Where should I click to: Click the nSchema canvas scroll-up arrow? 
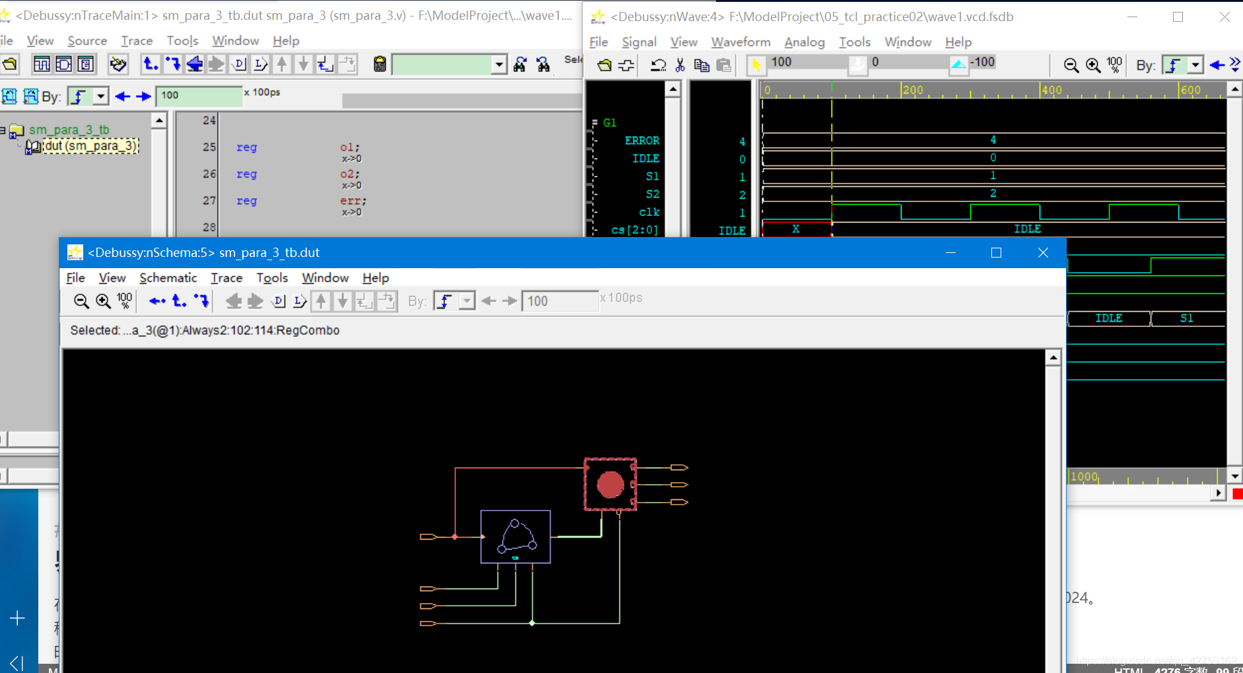coord(1053,357)
